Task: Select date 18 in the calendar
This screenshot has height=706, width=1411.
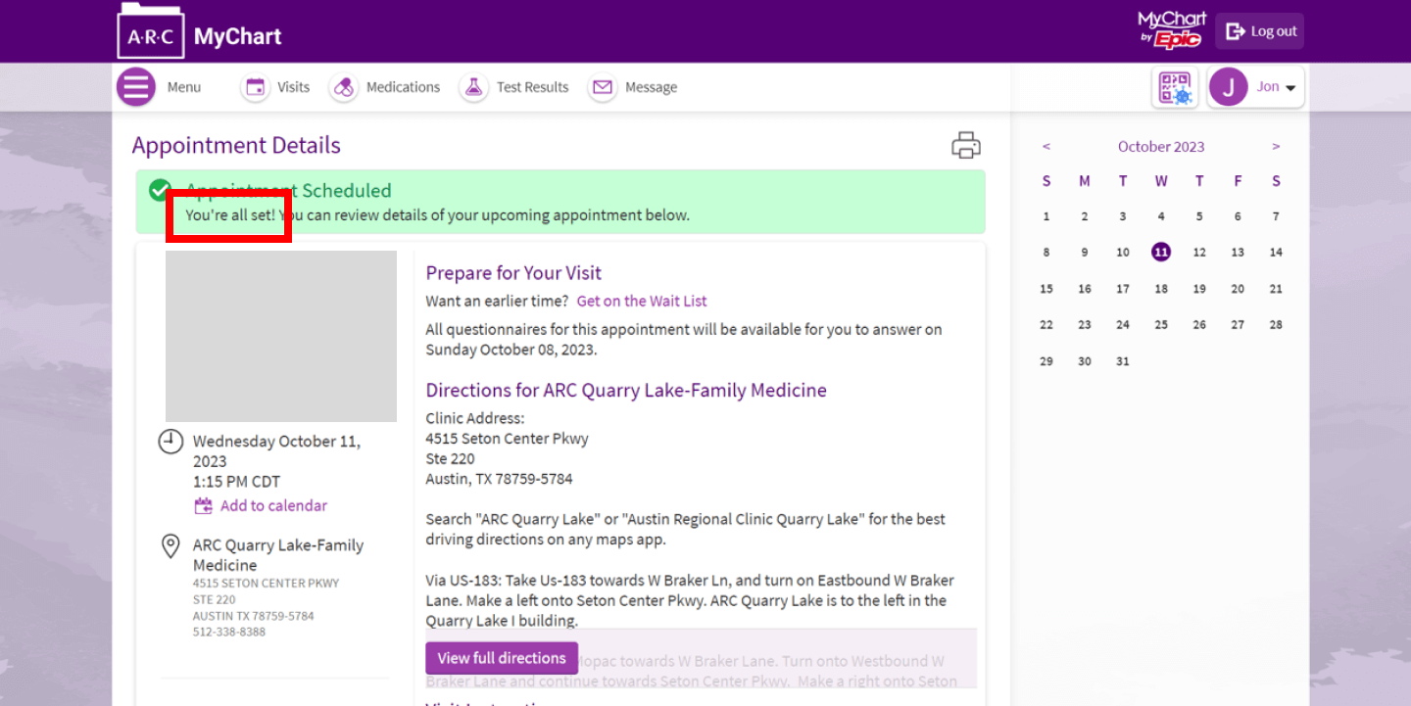Action: pos(1161,289)
